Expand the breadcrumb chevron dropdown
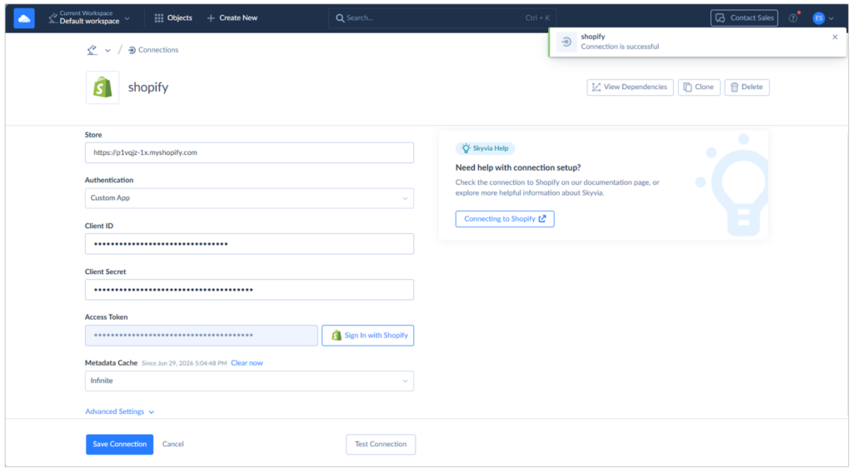This screenshot has height=473, width=853. point(107,51)
